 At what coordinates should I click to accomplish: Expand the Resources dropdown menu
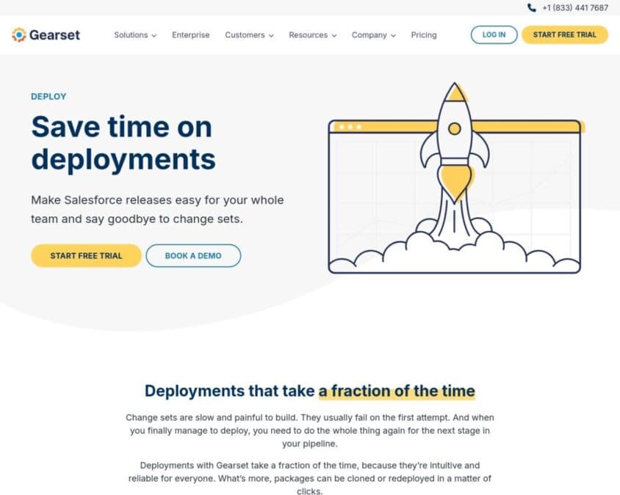[x=312, y=35]
